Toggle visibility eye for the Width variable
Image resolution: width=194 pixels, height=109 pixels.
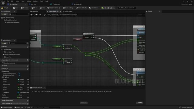coord(28,82)
